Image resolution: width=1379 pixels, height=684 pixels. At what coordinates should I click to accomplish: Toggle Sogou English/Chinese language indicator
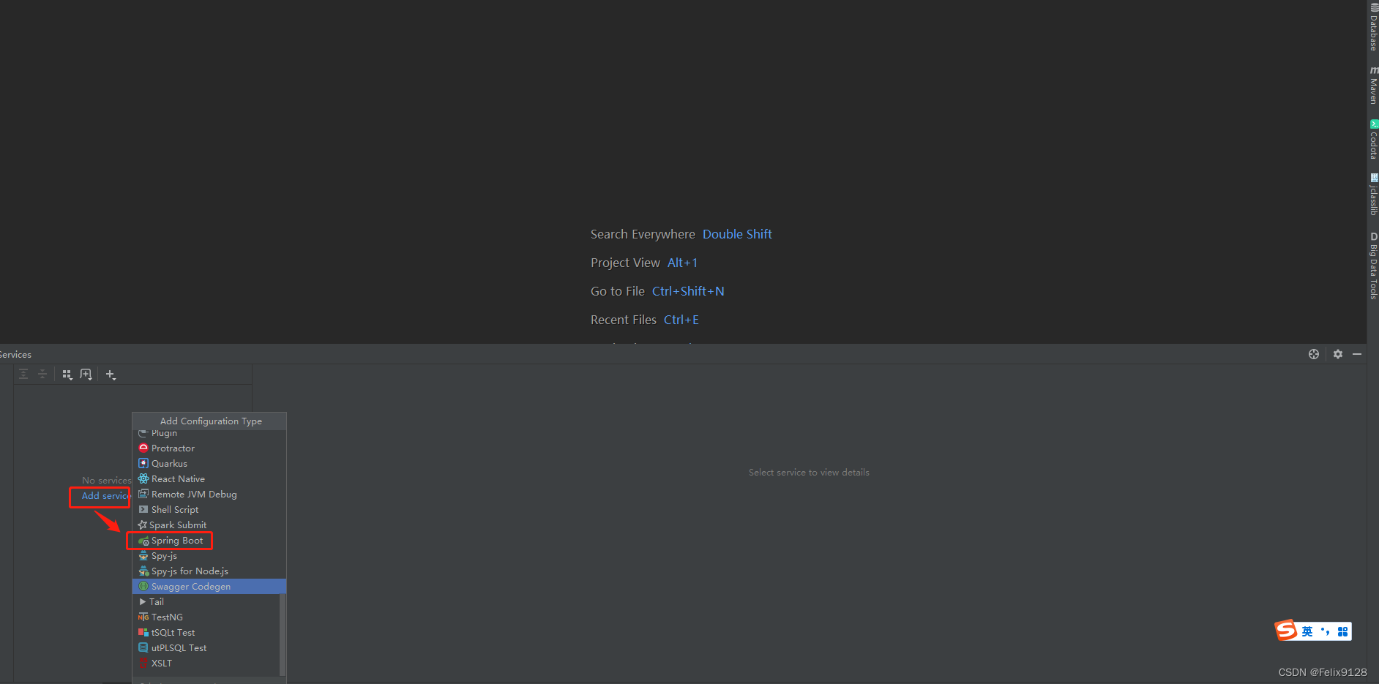pyautogui.click(x=1307, y=631)
